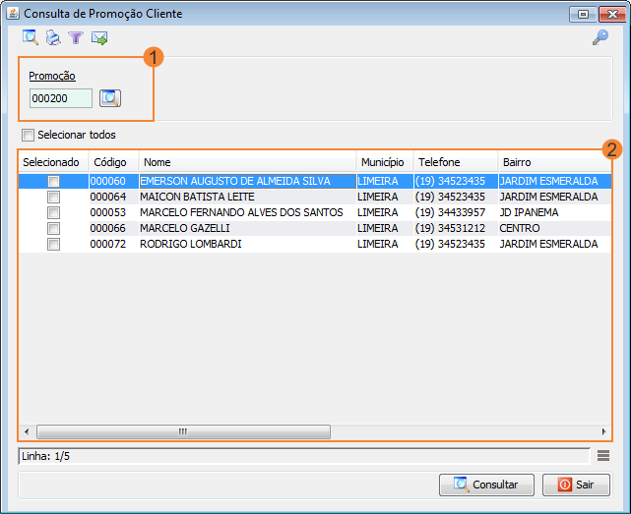Click the Promoção underlined label
The height and width of the screenshot is (514, 631).
(52, 76)
